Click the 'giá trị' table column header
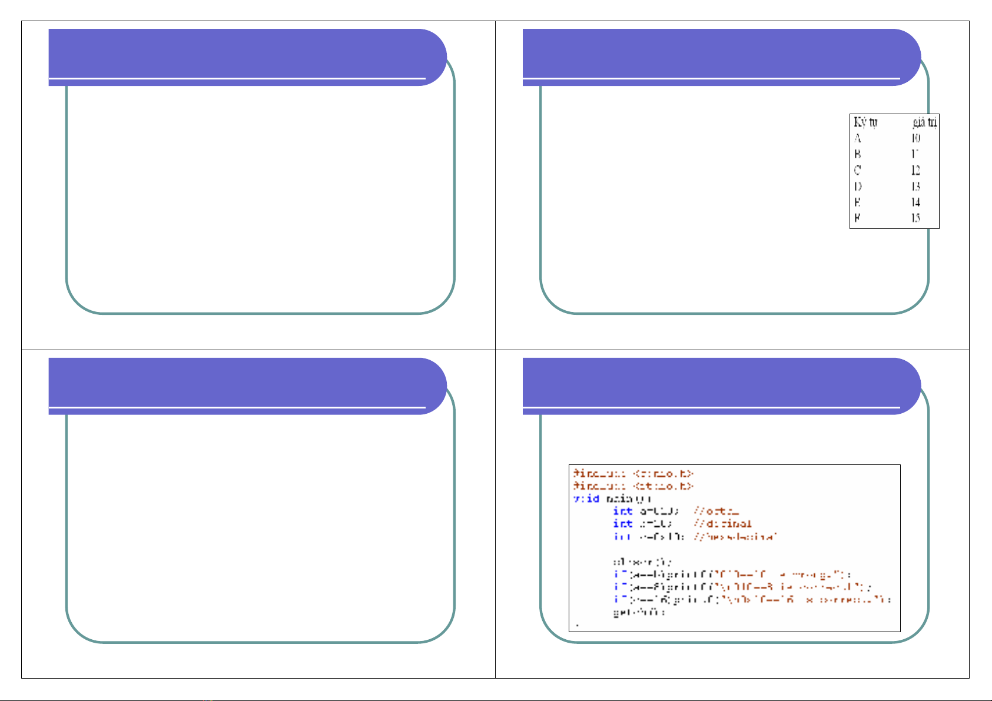 point(924,122)
